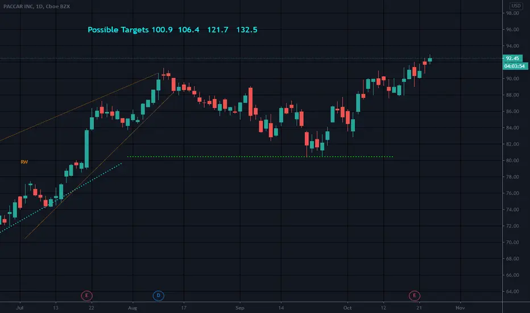Click the Jul label on time axis

(x=20, y=308)
